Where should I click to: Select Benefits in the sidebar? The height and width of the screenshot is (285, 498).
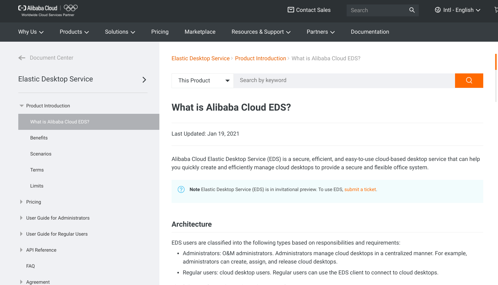pyautogui.click(x=39, y=138)
